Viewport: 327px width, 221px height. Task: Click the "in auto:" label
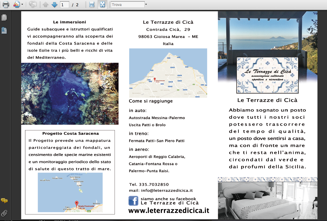[x=138, y=110]
